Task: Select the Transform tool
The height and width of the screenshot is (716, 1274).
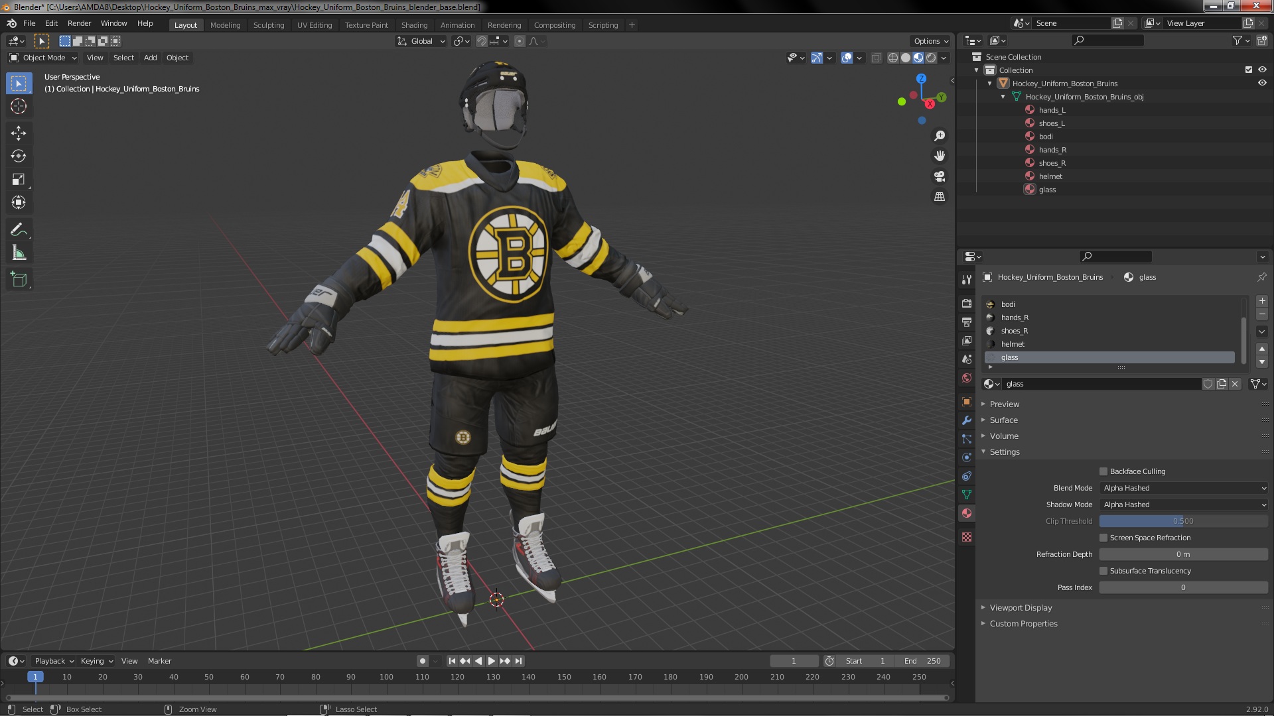Action: coord(19,203)
